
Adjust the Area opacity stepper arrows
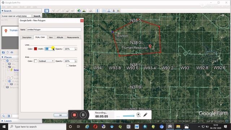[76, 61]
